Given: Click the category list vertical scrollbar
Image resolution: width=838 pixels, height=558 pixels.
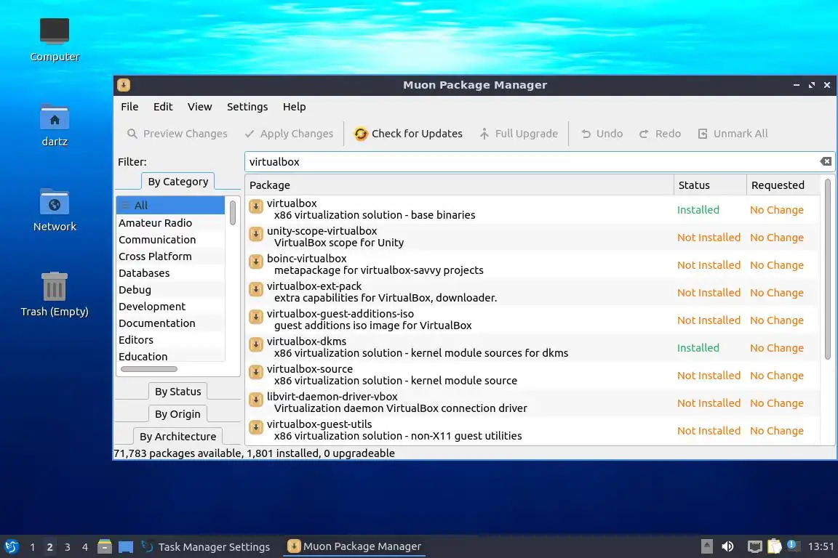Looking at the screenshot, I should point(233,213).
